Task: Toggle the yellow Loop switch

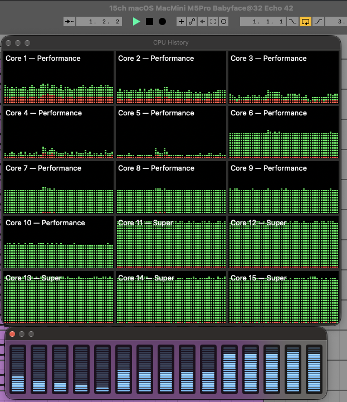Action: [305, 22]
